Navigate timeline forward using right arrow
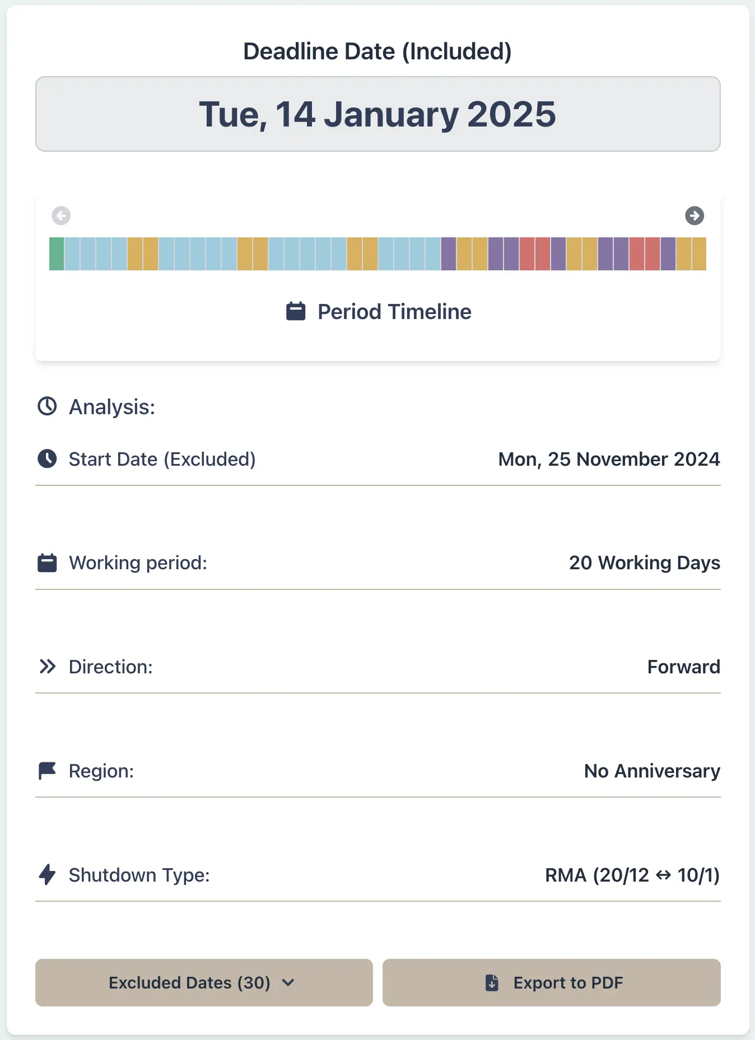 click(x=695, y=216)
